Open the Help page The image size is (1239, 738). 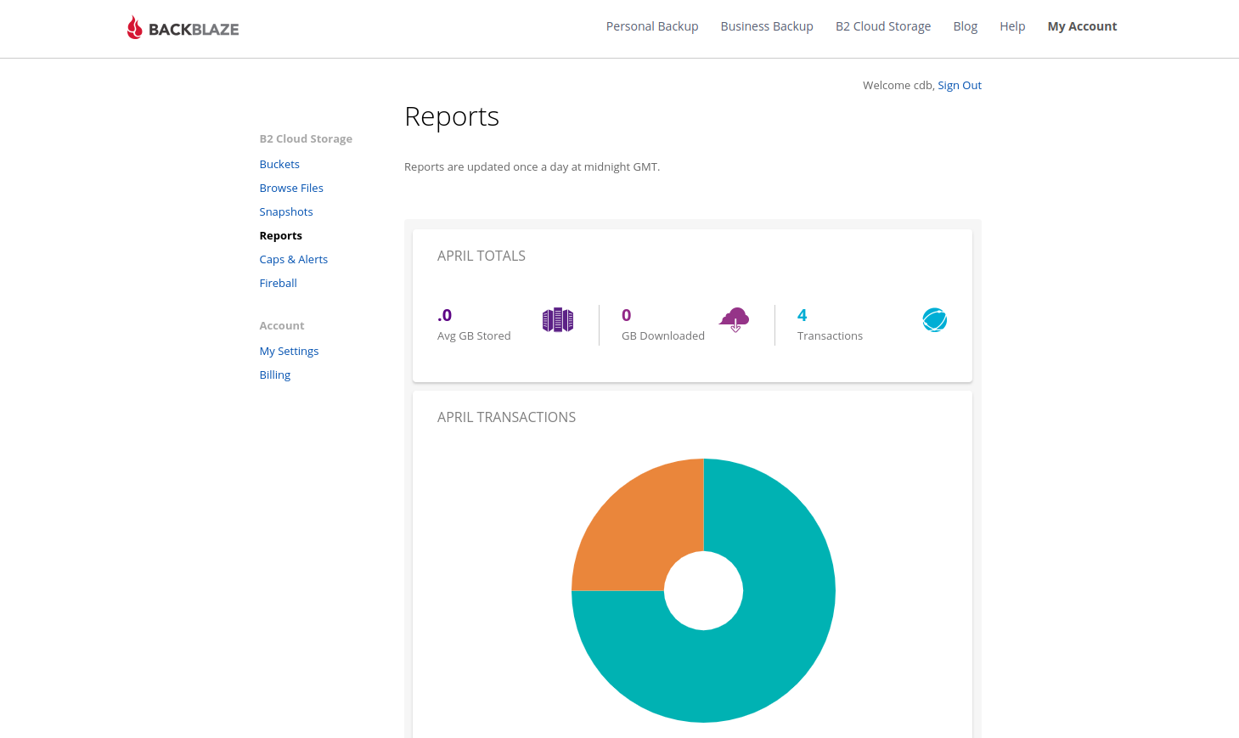pyautogui.click(x=1012, y=26)
